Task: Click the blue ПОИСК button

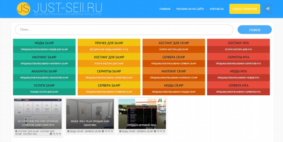Action: pyautogui.click(x=254, y=30)
